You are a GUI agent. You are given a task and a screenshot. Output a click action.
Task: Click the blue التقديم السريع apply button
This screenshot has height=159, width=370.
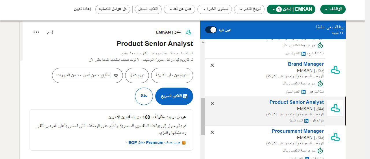[174, 96]
